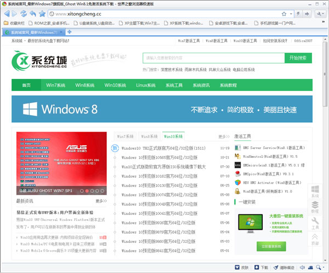Switch to Win8系统 list tab
Viewport: 329px width, 273px height.
point(149,136)
